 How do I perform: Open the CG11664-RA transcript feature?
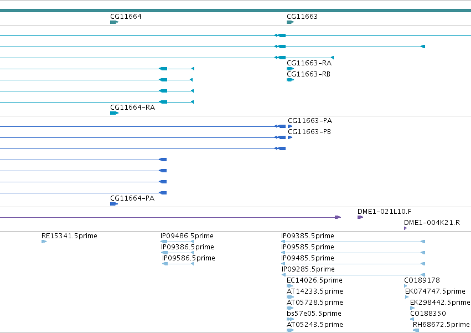tap(114, 113)
